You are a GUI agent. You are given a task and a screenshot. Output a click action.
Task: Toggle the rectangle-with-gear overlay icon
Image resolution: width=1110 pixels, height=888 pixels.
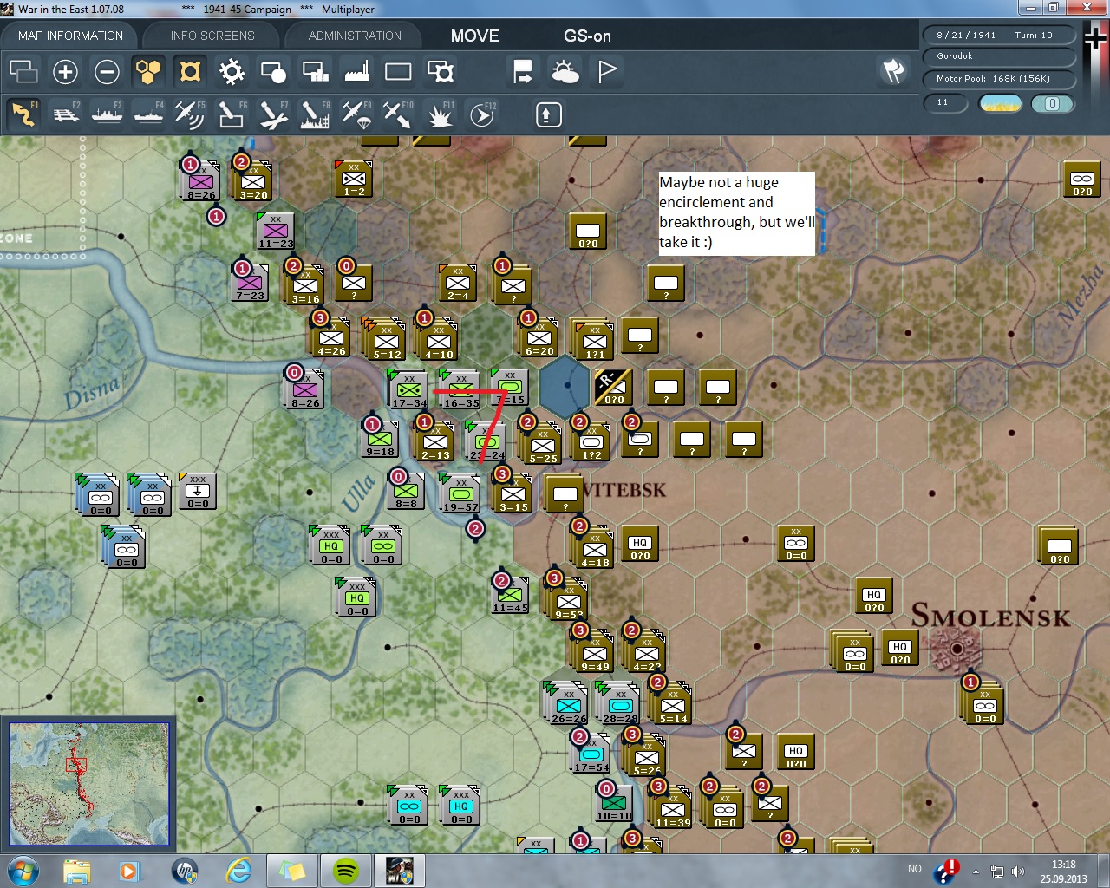pyautogui.click(x=440, y=71)
